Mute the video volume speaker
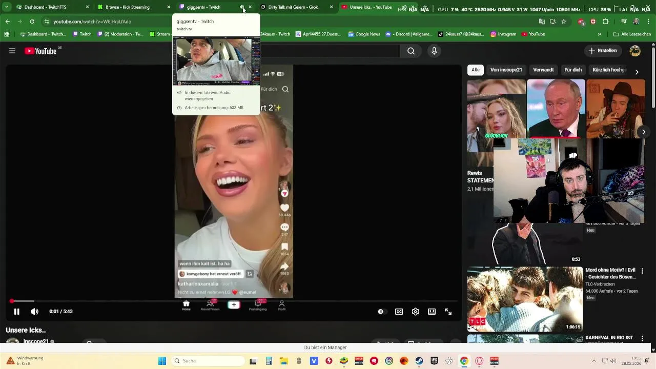656x369 pixels. (34, 311)
